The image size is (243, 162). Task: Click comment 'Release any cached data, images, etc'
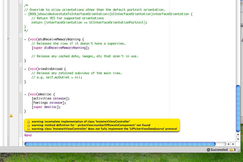[x=85, y=56]
